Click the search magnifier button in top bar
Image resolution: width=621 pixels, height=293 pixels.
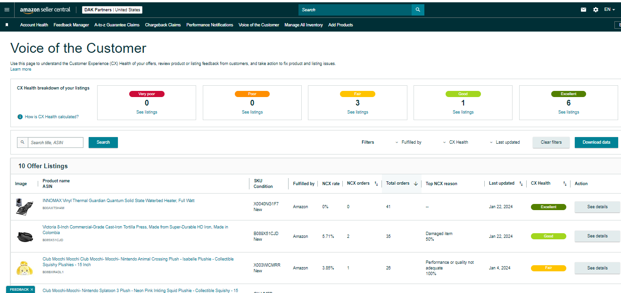pos(418,10)
